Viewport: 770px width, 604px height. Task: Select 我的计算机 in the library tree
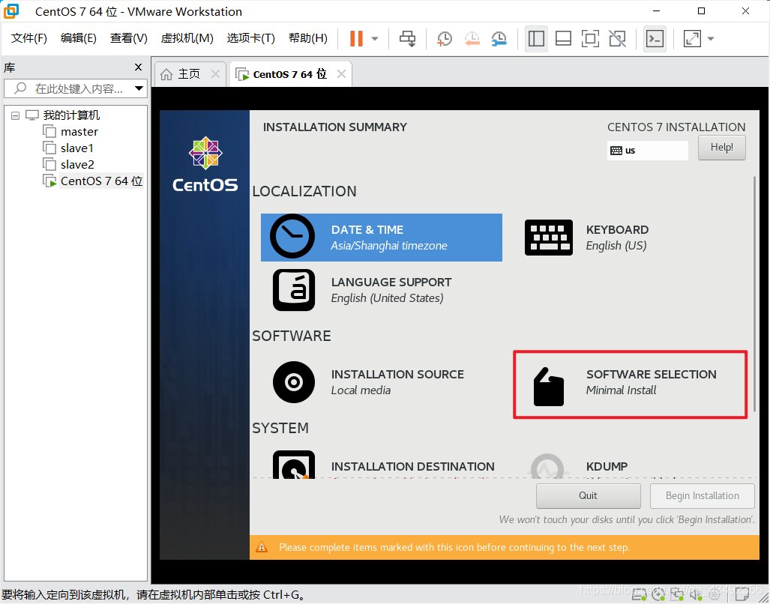point(71,115)
